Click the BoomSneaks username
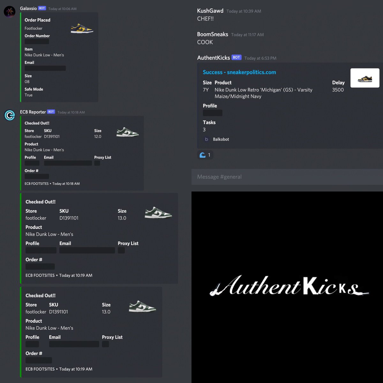Screen dimensions: 383x383 [213, 34]
